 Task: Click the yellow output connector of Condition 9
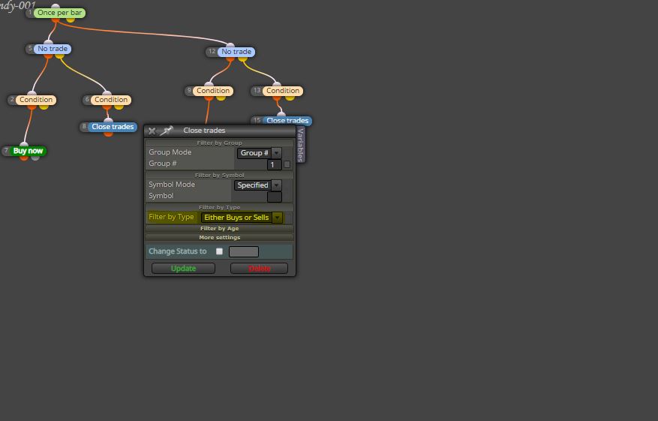(221, 98)
